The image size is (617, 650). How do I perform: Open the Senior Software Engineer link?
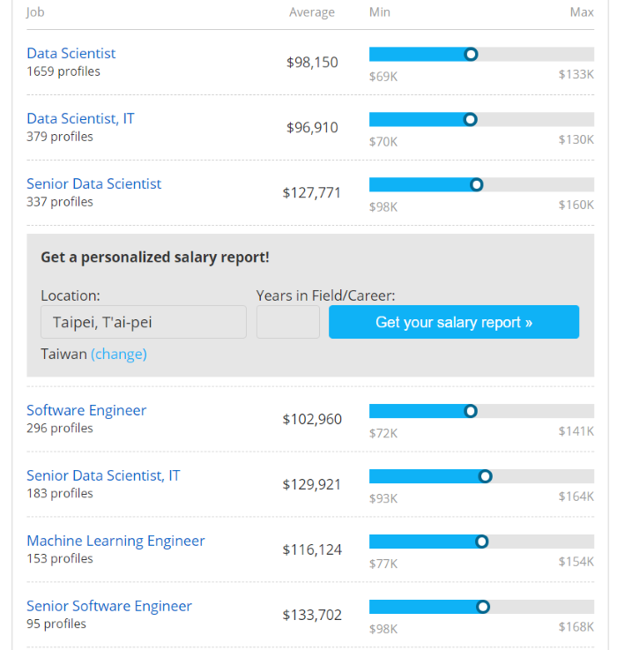(108, 607)
